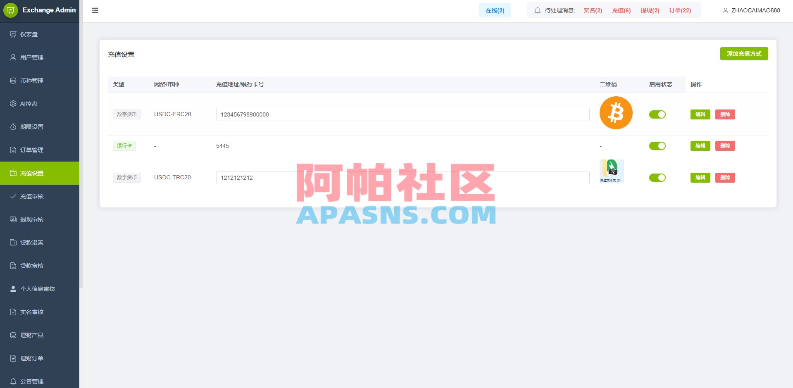Open 实名审核 in sidebar
Viewport: 793px width, 388px height.
[40, 312]
